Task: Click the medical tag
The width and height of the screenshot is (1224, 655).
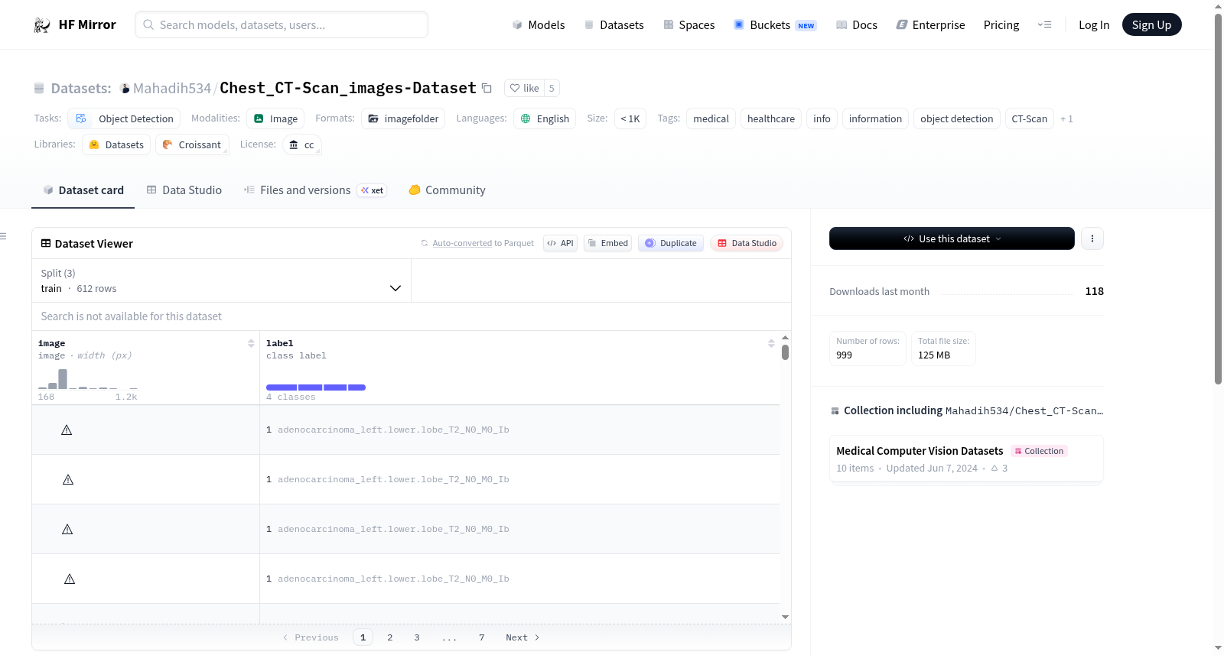Action: 711,118
